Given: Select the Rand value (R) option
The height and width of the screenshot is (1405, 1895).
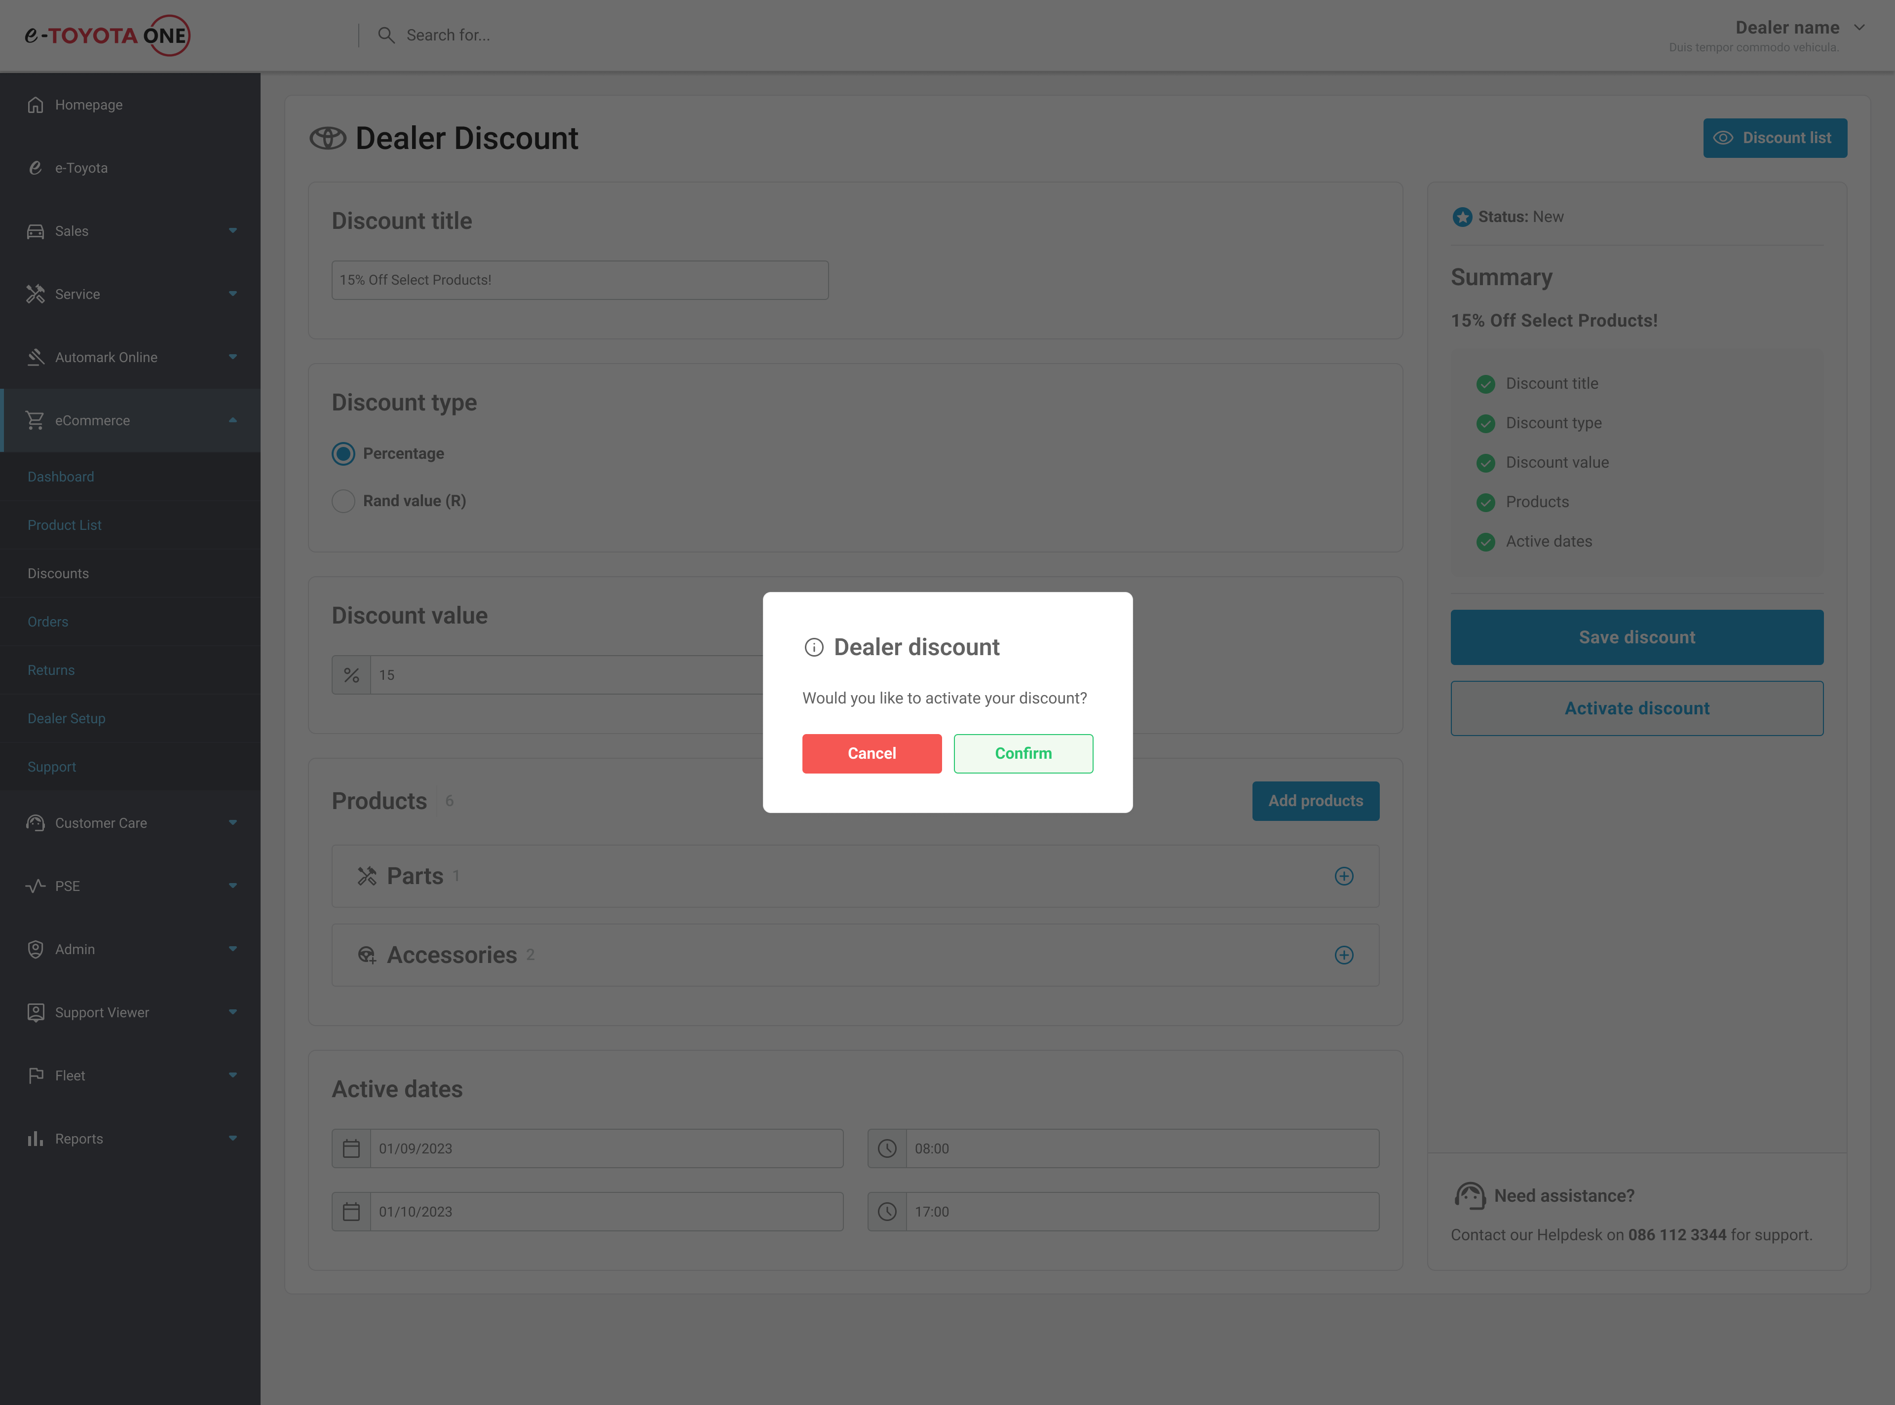Looking at the screenshot, I should 343,501.
